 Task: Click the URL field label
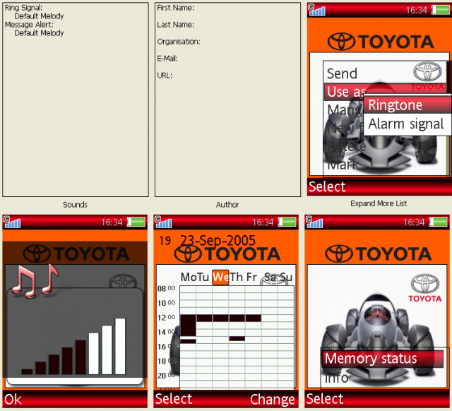click(165, 76)
